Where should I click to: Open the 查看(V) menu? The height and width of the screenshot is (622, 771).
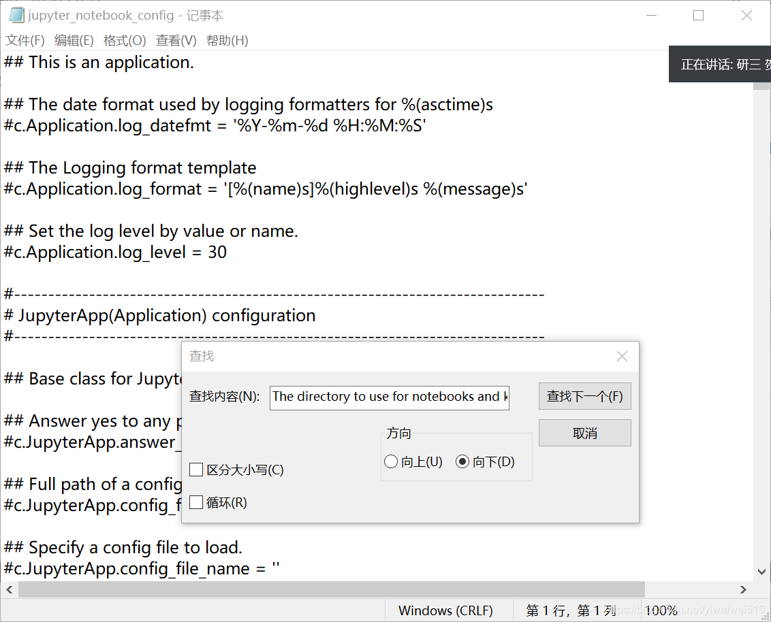click(176, 40)
